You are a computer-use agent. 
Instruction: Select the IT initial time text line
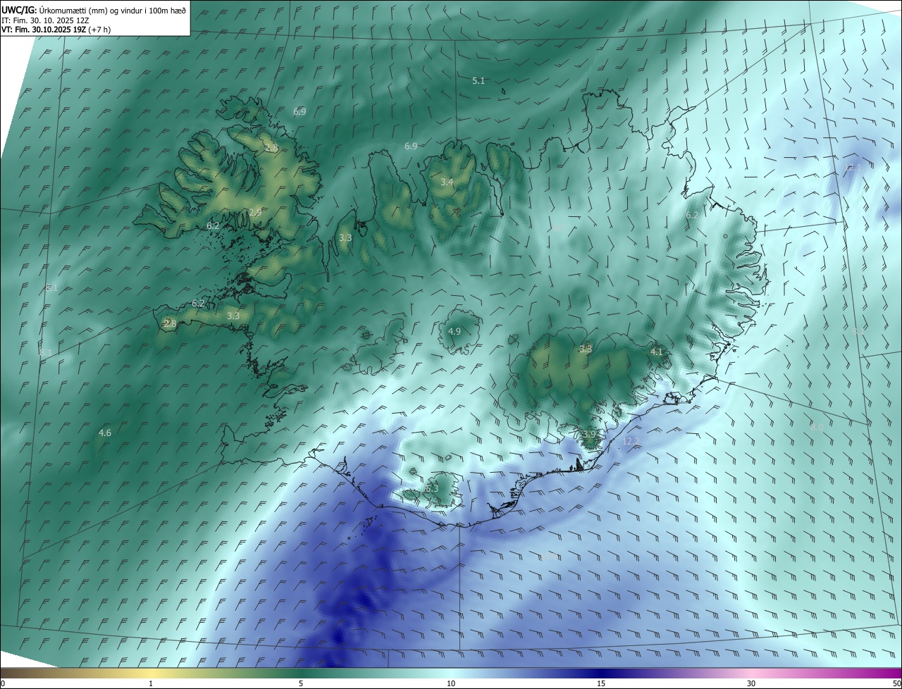click(x=46, y=20)
